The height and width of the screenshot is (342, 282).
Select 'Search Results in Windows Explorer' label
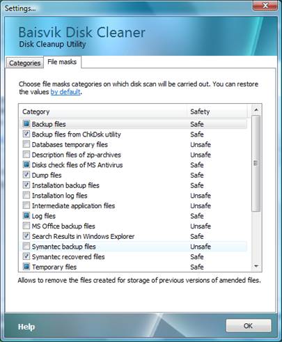point(83,237)
